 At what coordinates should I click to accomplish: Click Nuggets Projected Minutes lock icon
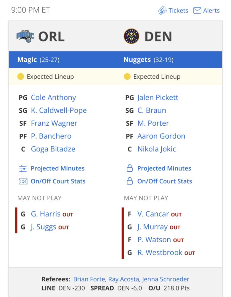[x=130, y=168]
